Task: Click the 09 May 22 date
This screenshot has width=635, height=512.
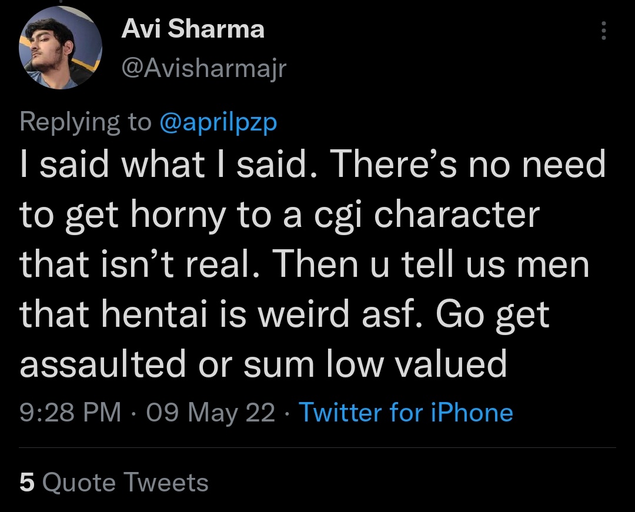Action: 210,413
